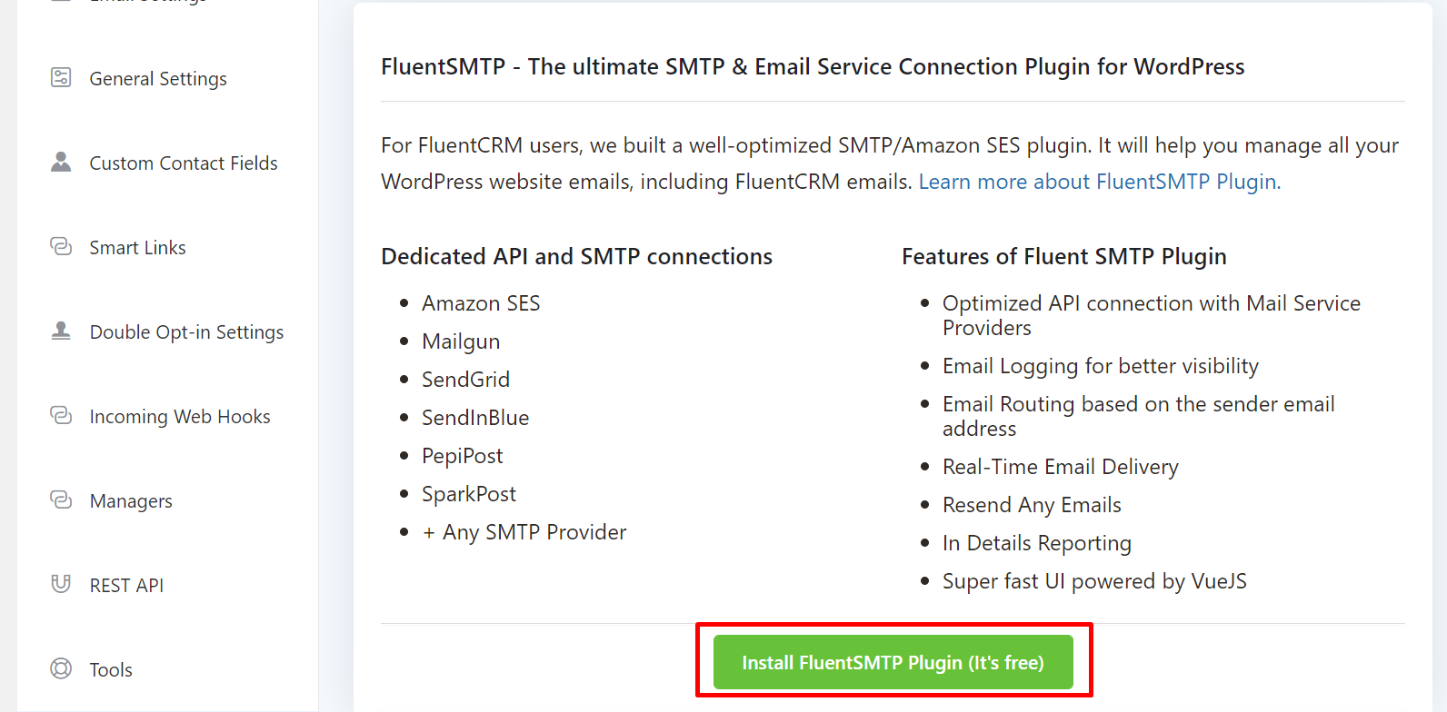
Task: Click the General Settings gear icon
Action: [60, 78]
